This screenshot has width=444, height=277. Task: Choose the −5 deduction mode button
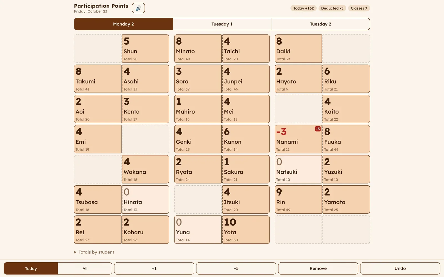[236, 268]
